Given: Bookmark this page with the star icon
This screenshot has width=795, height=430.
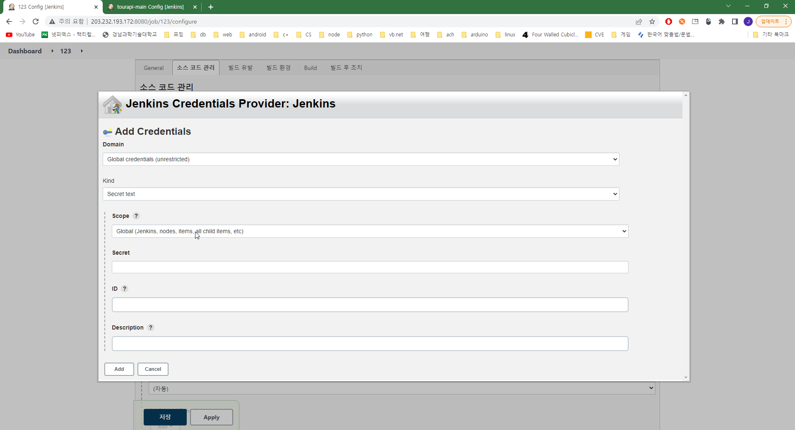Looking at the screenshot, I should click(652, 21).
